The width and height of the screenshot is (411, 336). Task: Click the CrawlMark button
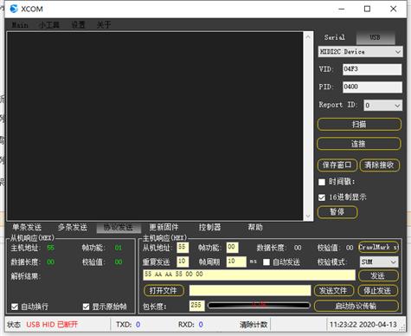(x=379, y=247)
